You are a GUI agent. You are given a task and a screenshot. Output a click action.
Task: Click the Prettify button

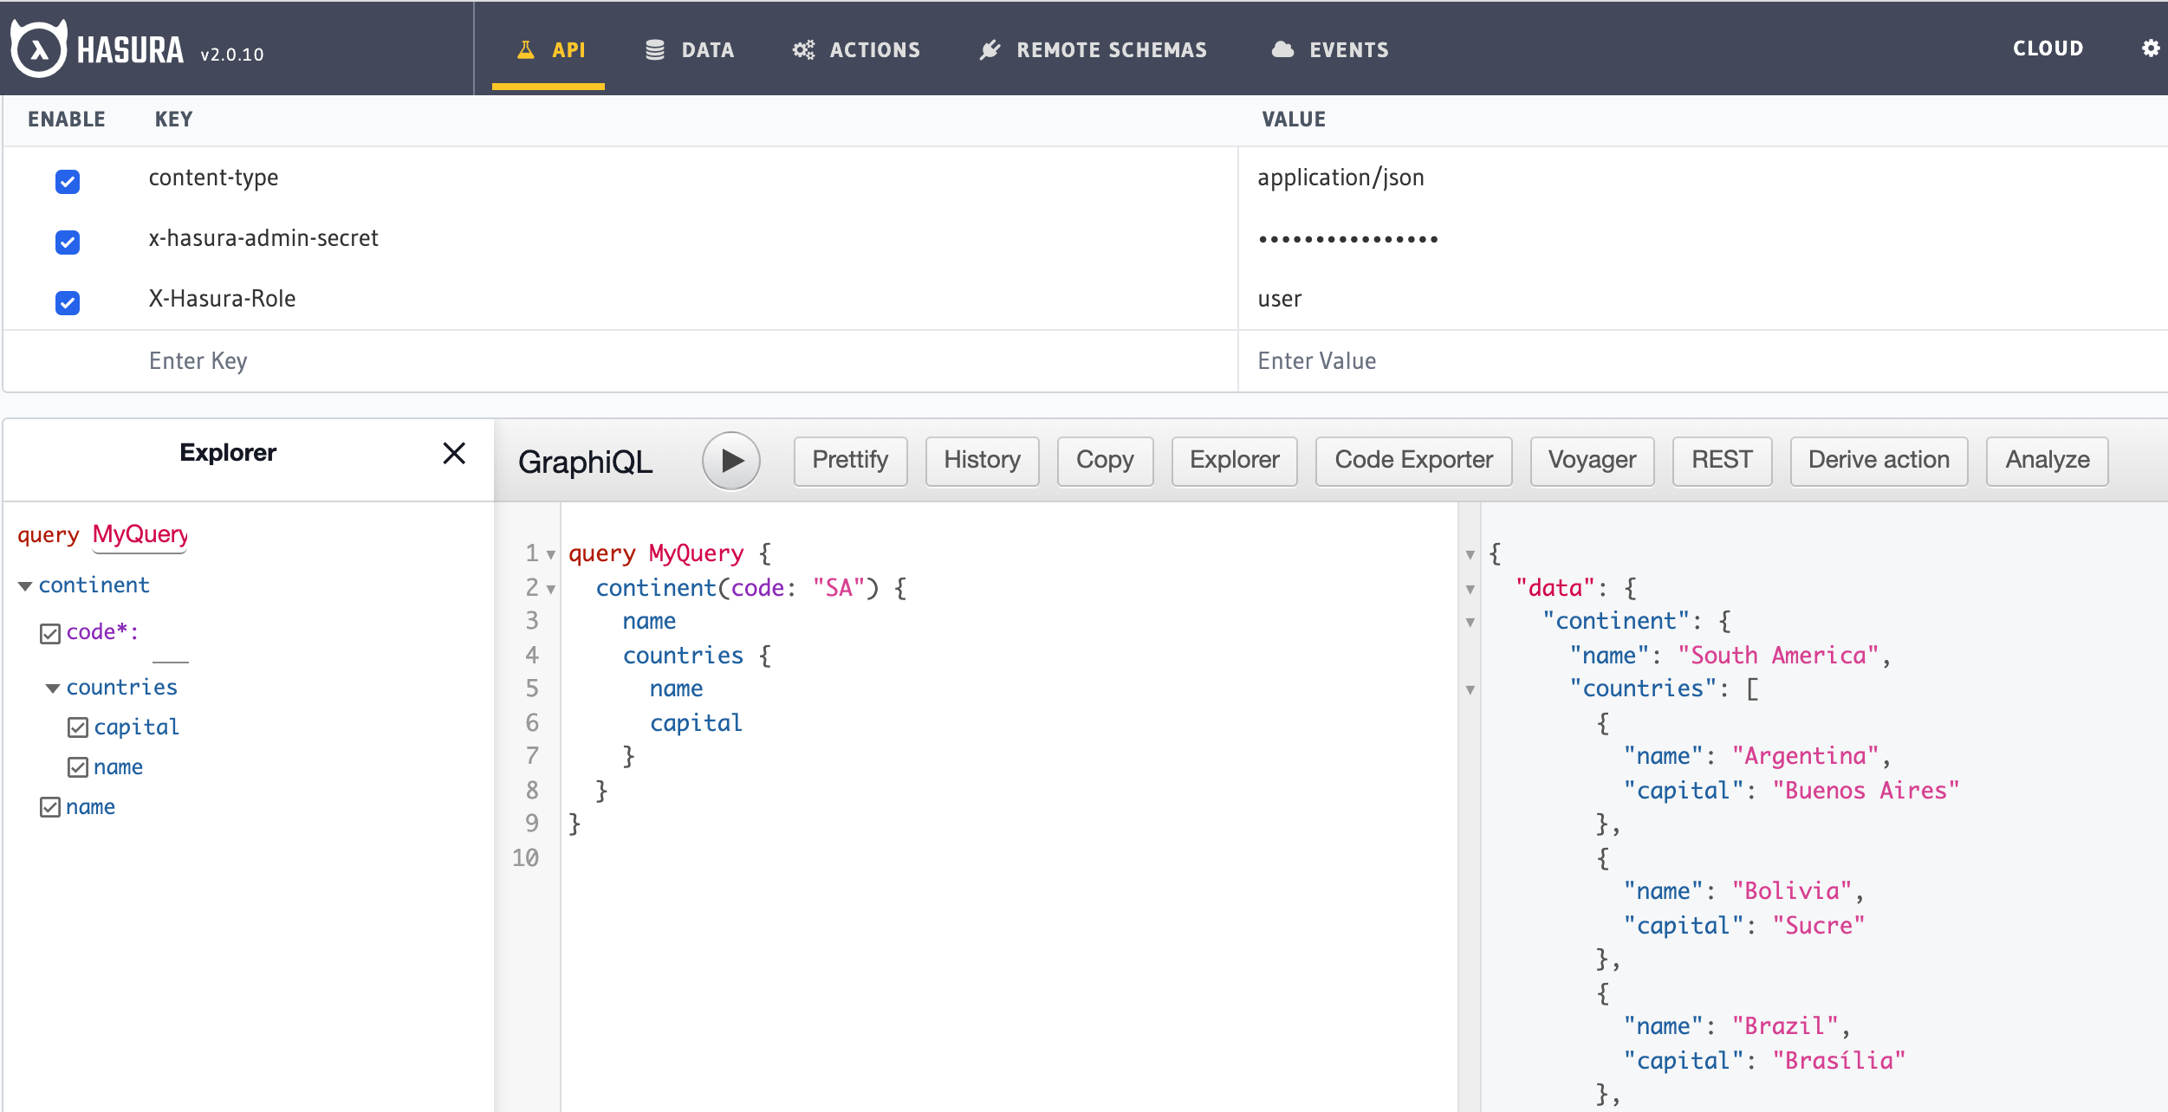849,460
